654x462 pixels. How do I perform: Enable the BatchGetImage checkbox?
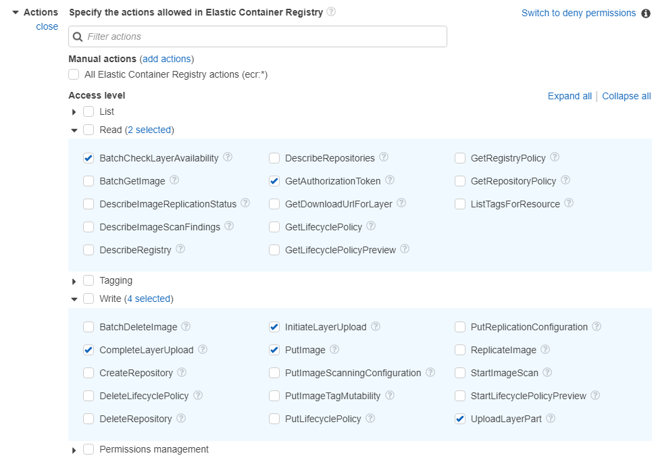pos(89,181)
